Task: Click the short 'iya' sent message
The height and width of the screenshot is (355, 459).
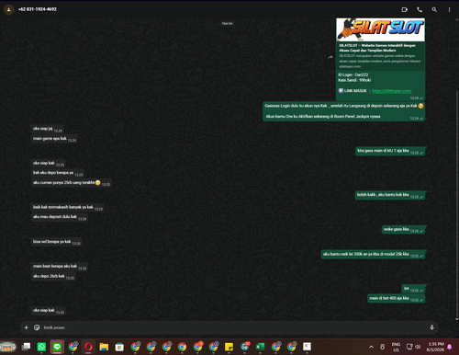Action: tap(413, 289)
